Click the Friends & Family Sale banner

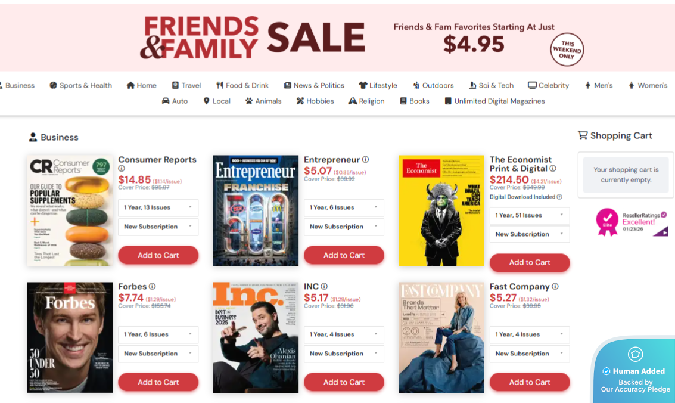click(x=337, y=38)
